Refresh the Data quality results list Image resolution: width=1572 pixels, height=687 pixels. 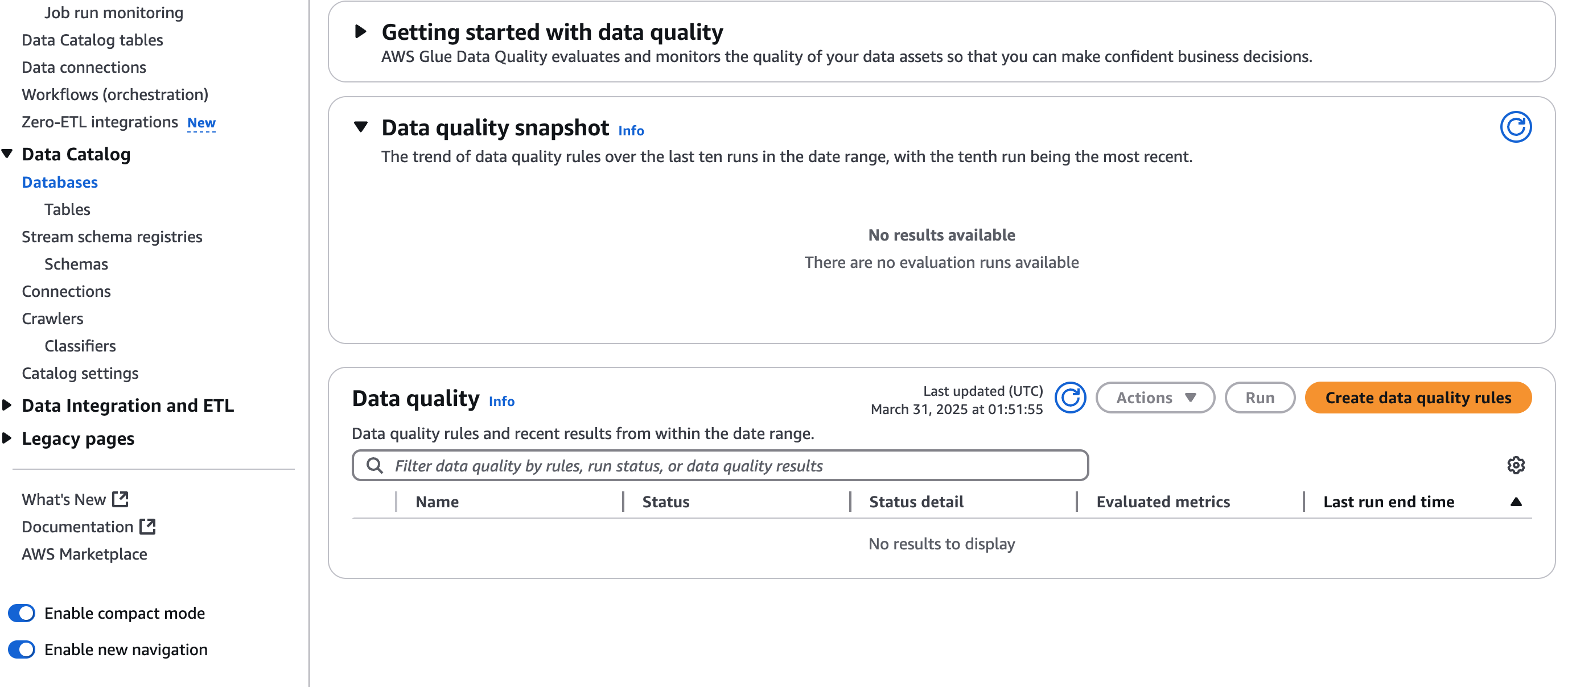tap(1071, 398)
